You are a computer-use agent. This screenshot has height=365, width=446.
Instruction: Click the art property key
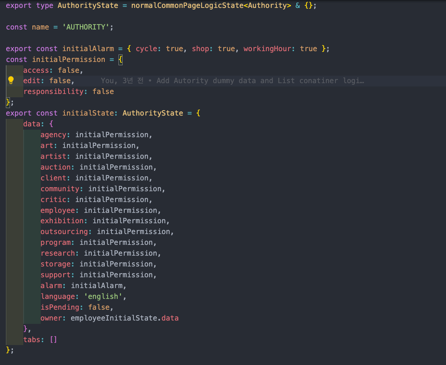pos(47,146)
